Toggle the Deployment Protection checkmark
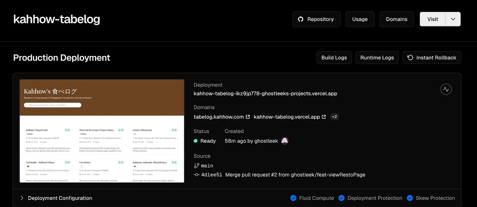This screenshot has height=207, width=477. [341, 198]
